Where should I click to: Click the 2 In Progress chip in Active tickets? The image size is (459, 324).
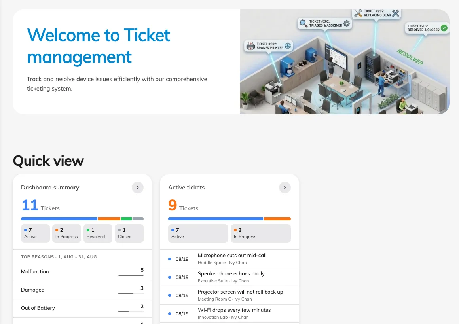(x=261, y=233)
